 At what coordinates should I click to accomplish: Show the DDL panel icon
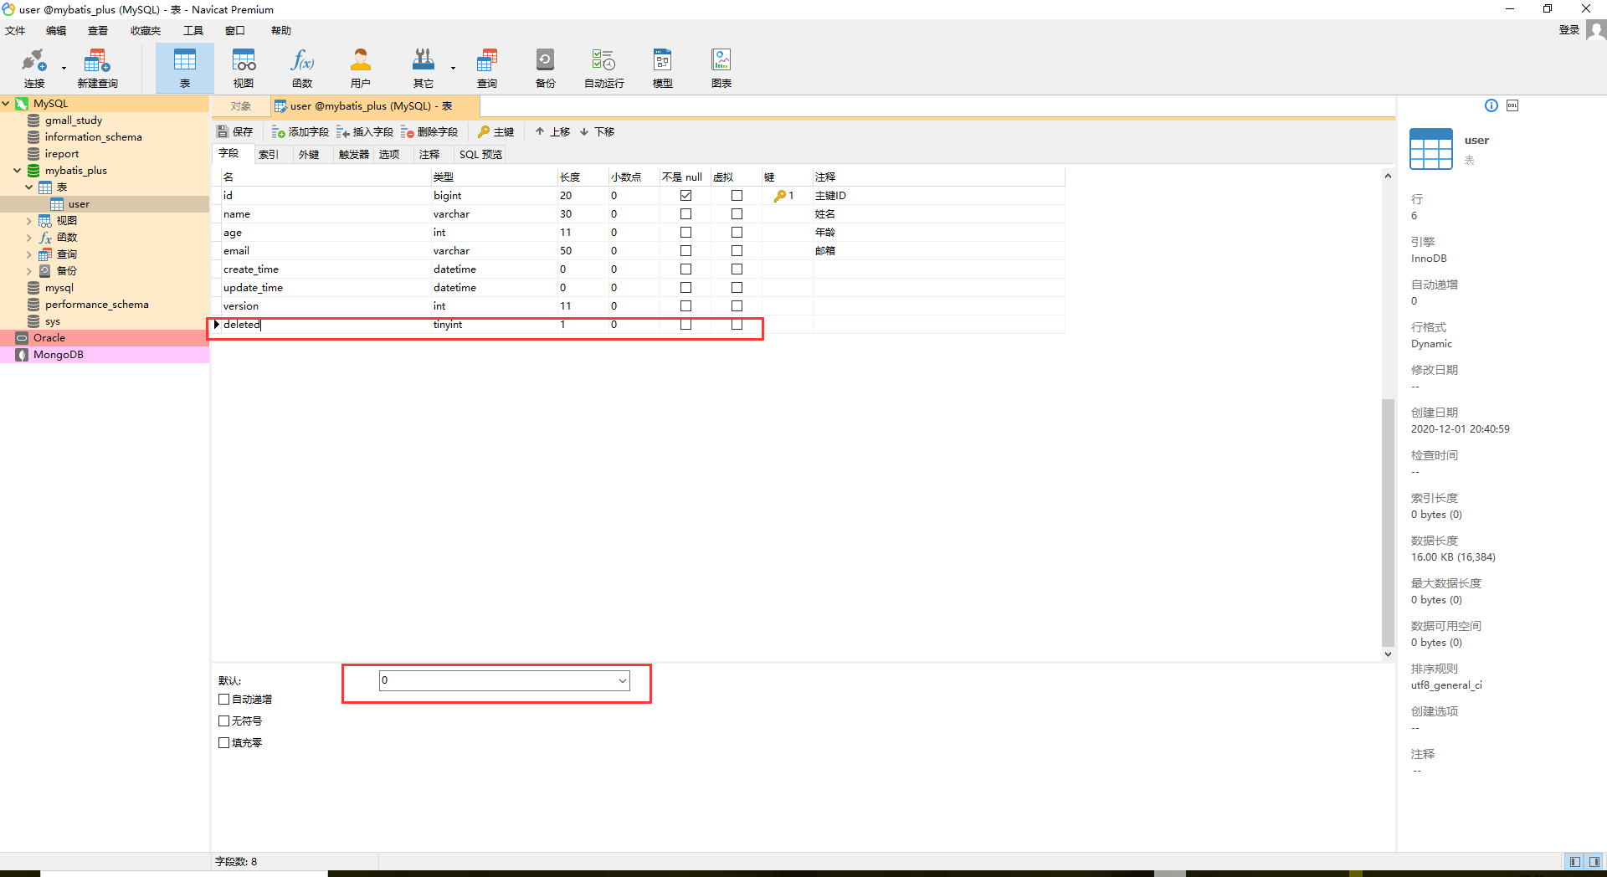1512,105
